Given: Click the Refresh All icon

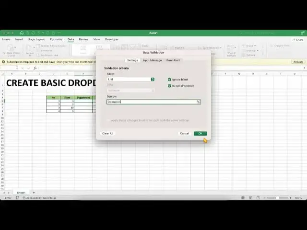Looking at the screenshot, I should pos(29,47).
